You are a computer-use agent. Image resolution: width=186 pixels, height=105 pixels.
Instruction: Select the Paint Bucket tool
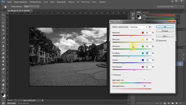click(x=3, y=57)
